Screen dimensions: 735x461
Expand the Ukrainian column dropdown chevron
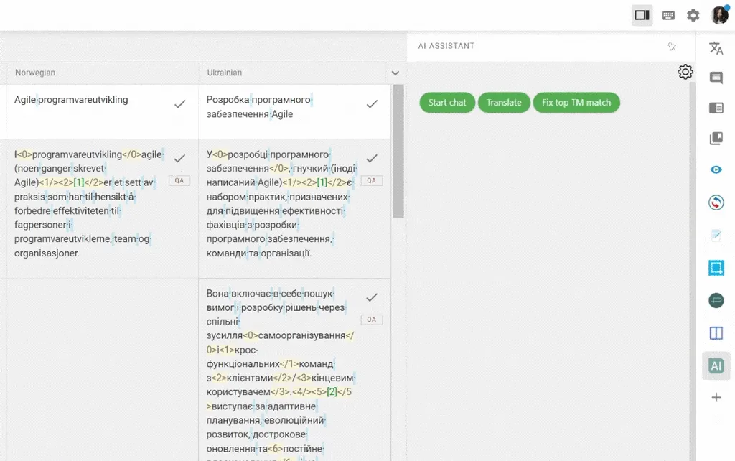pyautogui.click(x=395, y=73)
